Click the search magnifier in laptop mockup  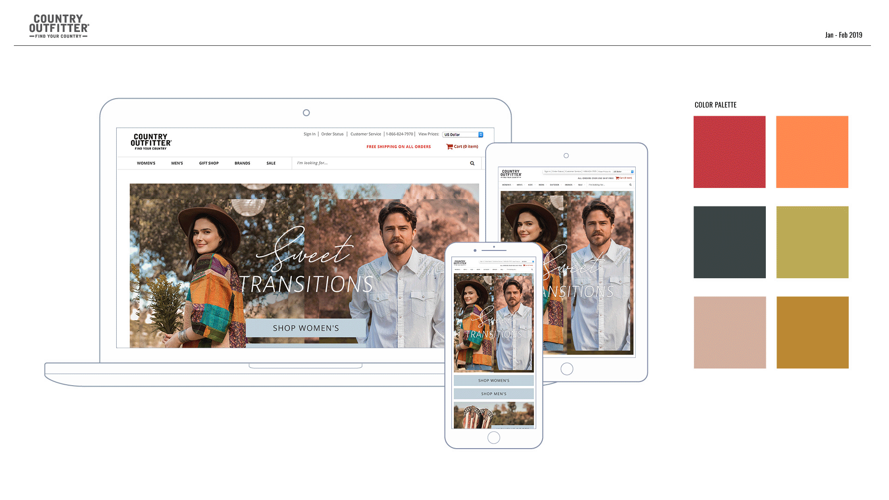472,163
